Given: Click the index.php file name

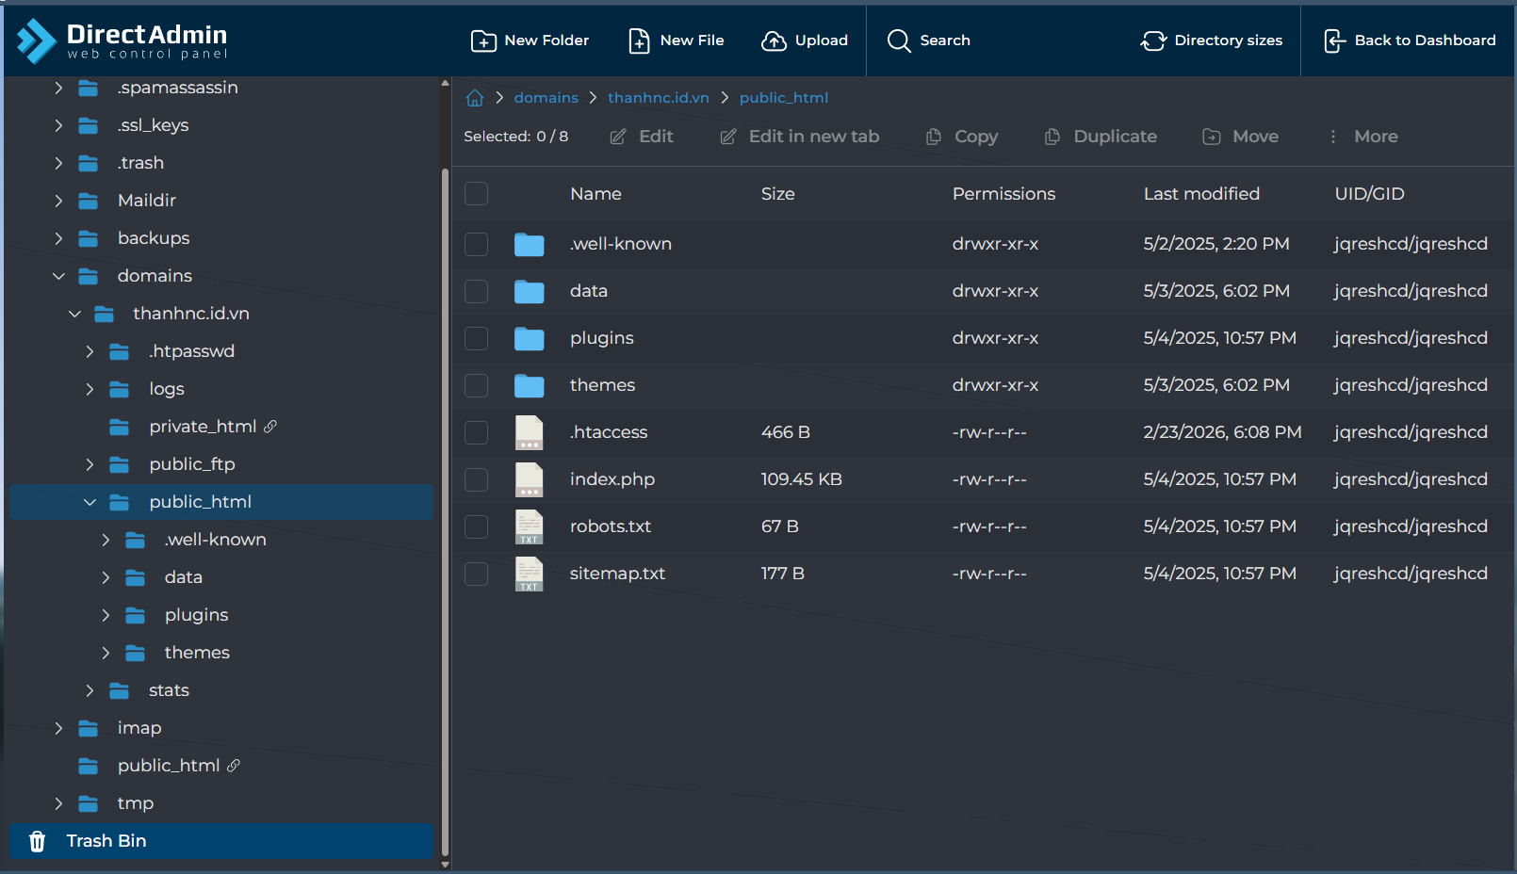Looking at the screenshot, I should click(x=612, y=479).
